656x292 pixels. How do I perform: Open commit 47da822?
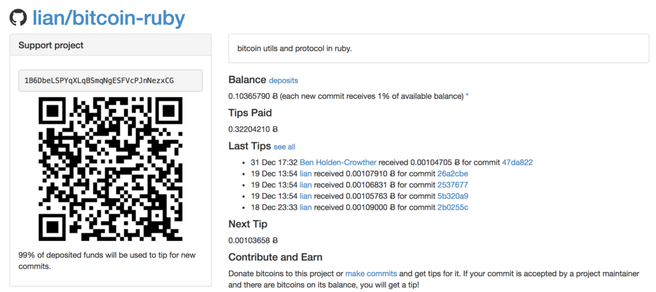[517, 162]
